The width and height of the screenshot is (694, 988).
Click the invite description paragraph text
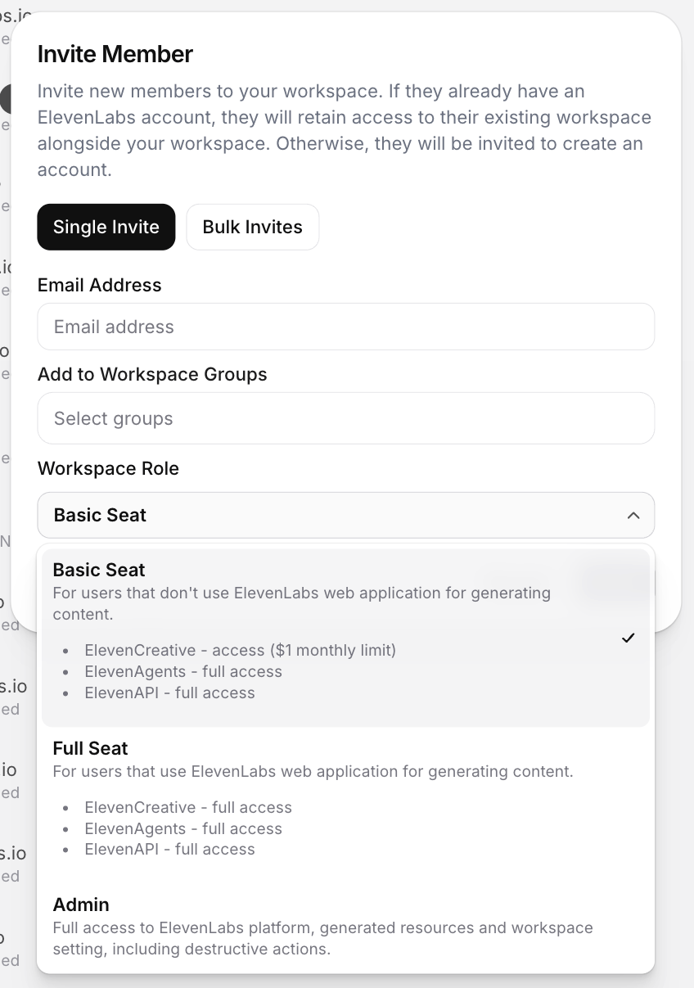tap(344, 130)
